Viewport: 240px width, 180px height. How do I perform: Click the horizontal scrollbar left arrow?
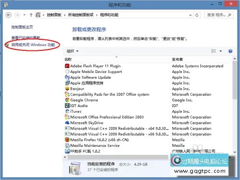pyautogui.click(x=65, y=157)
